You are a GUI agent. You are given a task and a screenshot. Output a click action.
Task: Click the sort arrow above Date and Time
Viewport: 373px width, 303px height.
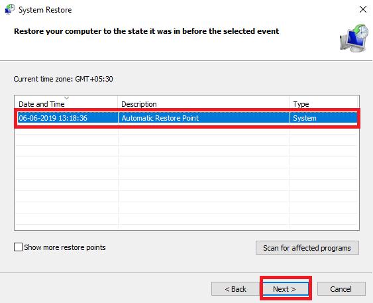click(x=67, y=98)
